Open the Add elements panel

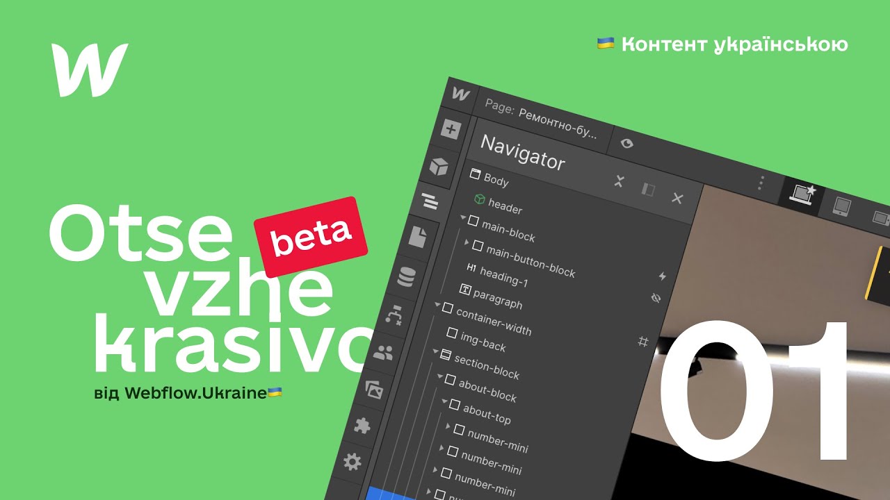click(x=451, y=129)
